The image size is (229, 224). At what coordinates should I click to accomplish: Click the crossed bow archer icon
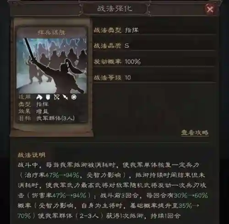coord(57,97)
